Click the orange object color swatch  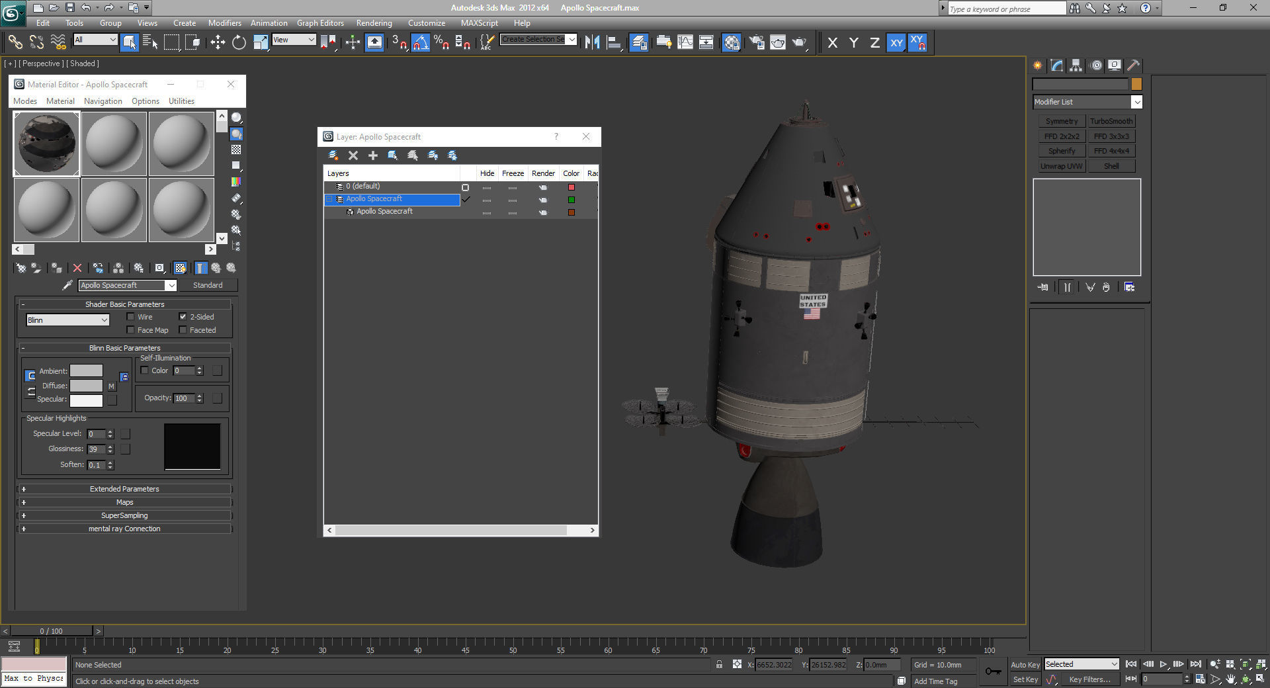(x=1136, y=84)
